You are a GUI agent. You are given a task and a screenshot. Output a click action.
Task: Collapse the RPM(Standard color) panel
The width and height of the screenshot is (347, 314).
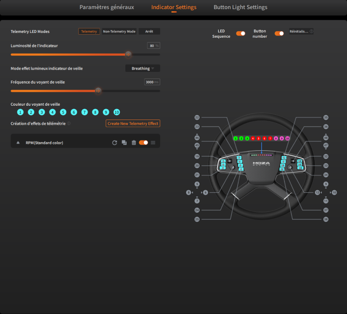click(17, 142)
